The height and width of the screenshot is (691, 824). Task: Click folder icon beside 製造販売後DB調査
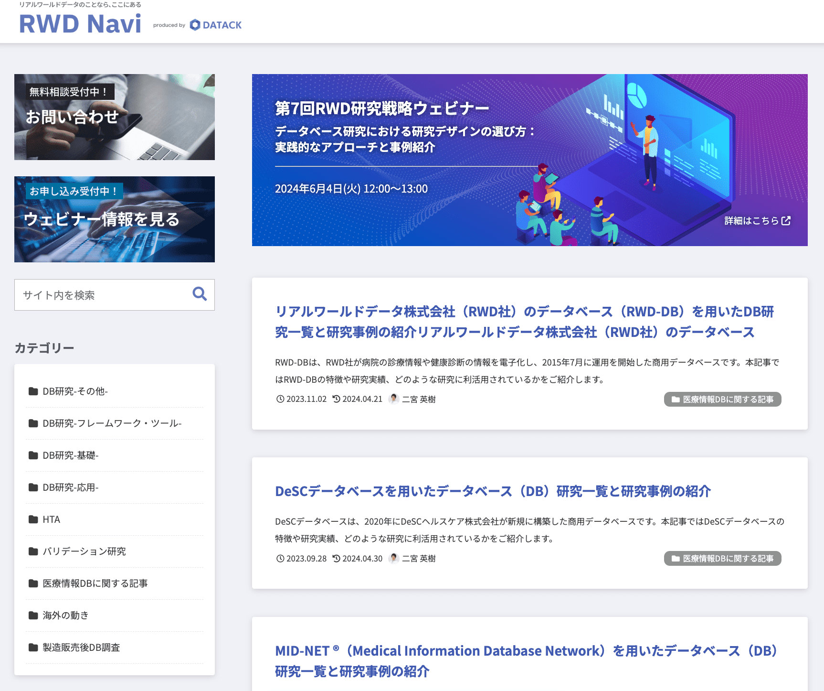coord(33,648)
